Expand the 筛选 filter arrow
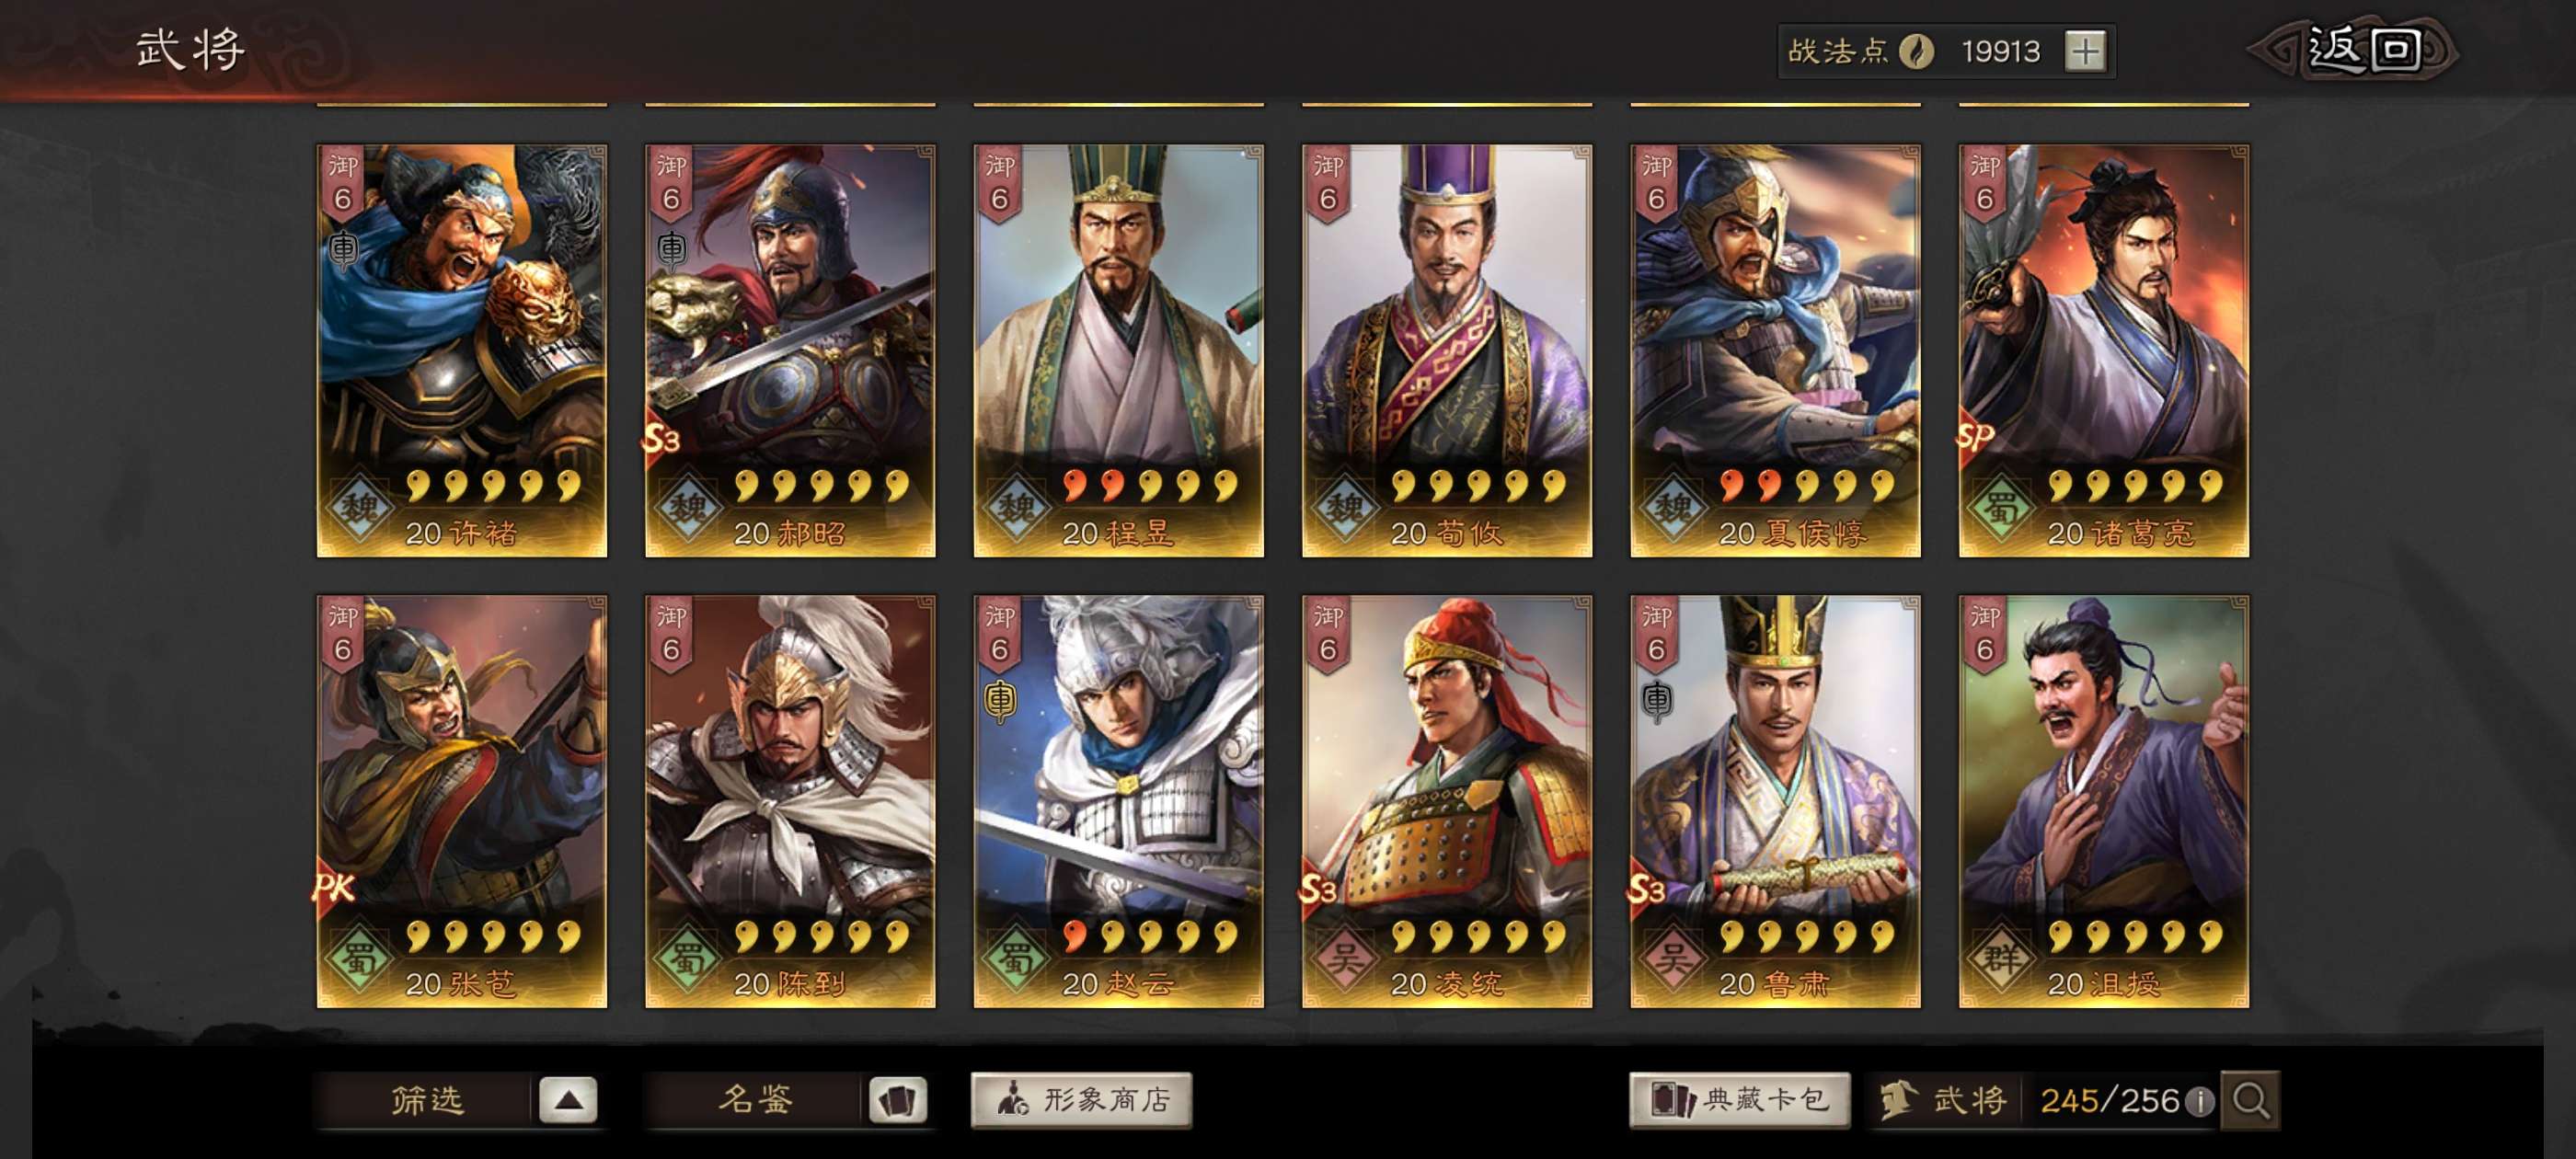2576x1159 pixels. click(x=568, y=1100)
